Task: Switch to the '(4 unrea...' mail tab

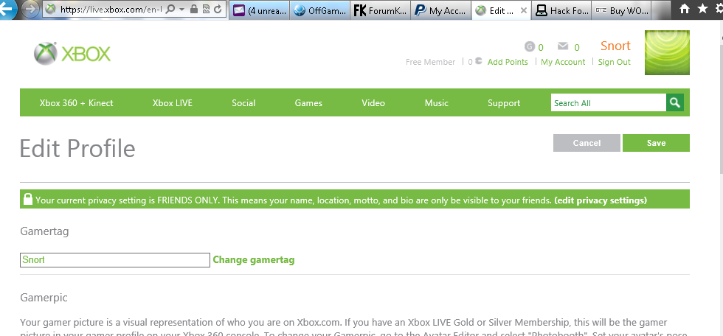Action: [x=259, y=10]
